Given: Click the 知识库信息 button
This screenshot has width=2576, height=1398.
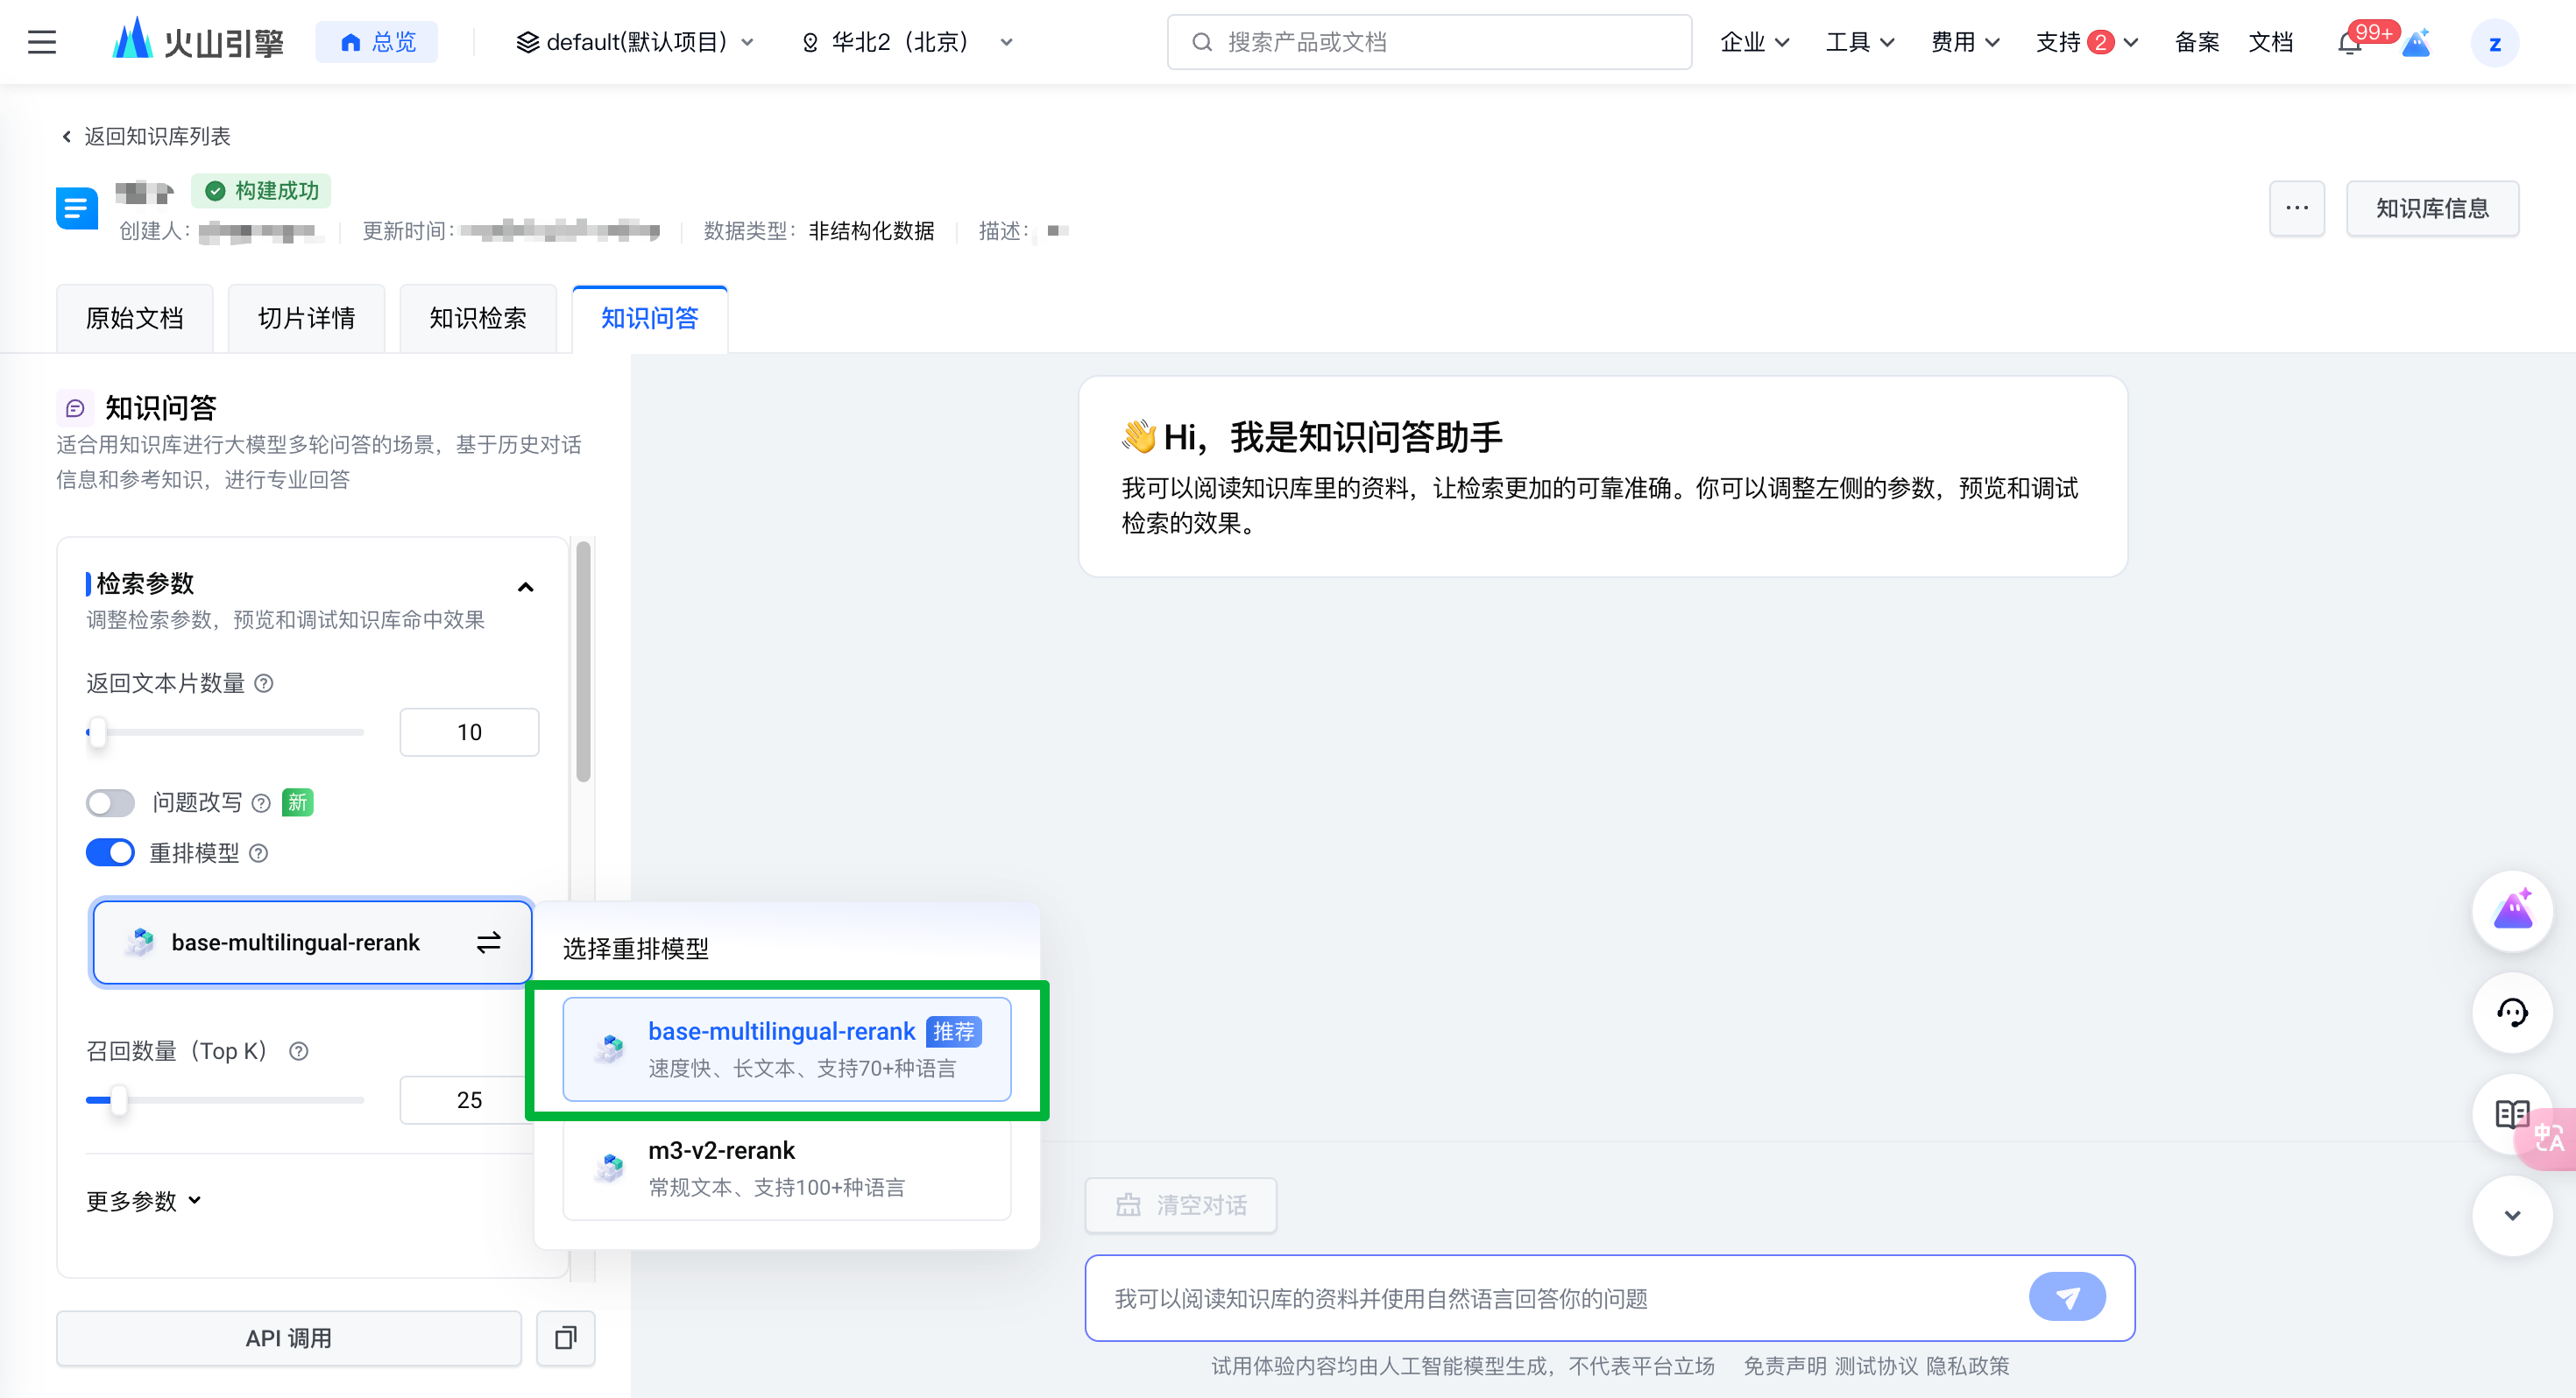Looking at the screenshot, I should pos(2432,208).
